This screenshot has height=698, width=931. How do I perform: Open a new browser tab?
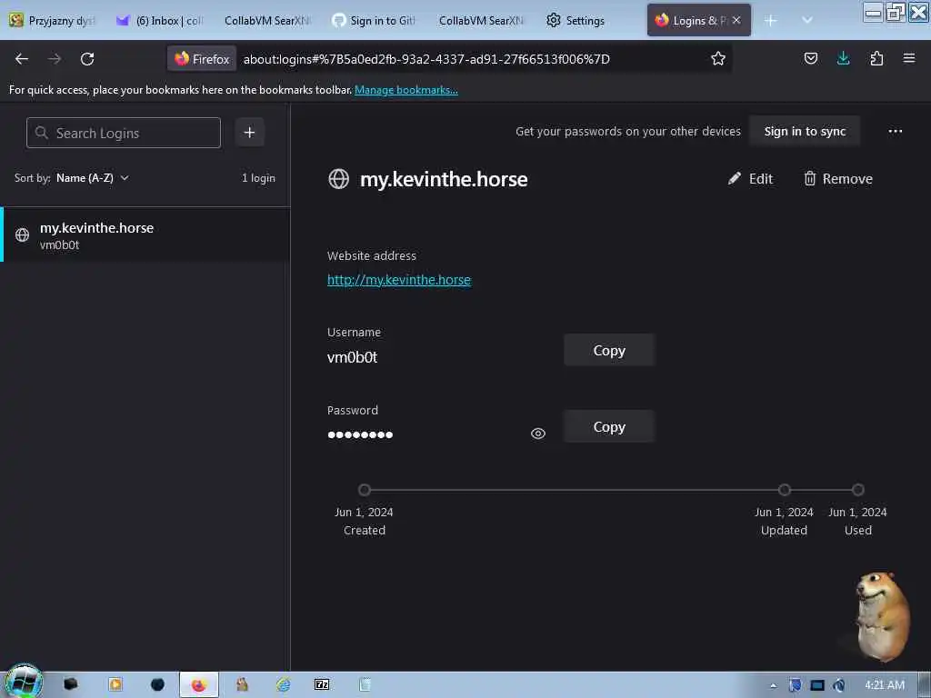tap(771, 21)
